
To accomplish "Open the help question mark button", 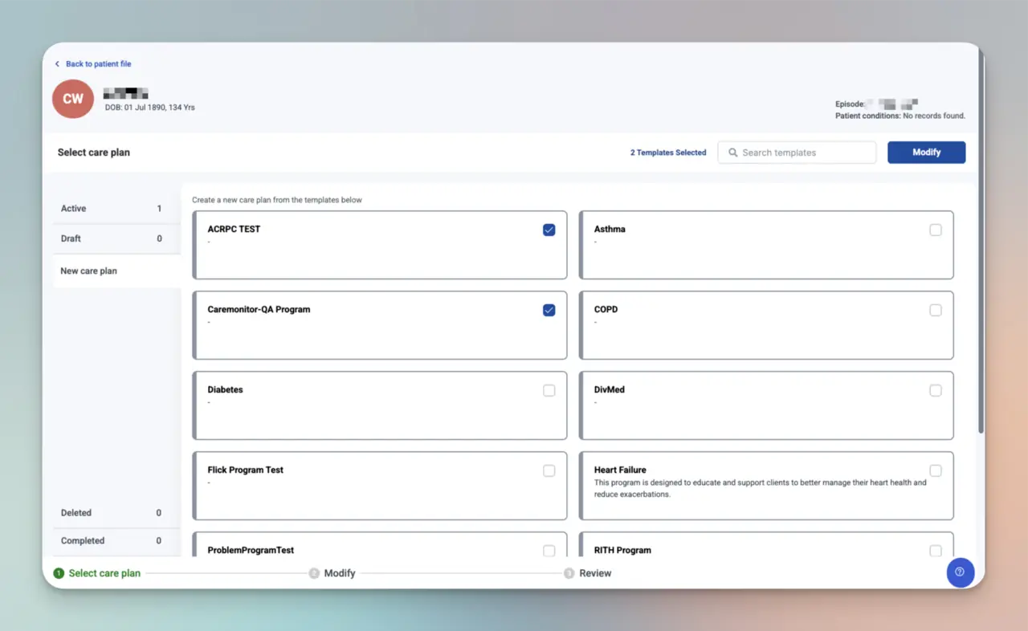I will coord(960,572).
